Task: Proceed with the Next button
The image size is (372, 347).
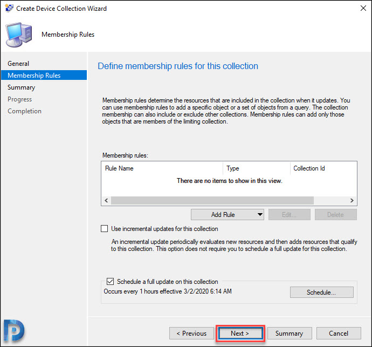Action: coord(240,333)
